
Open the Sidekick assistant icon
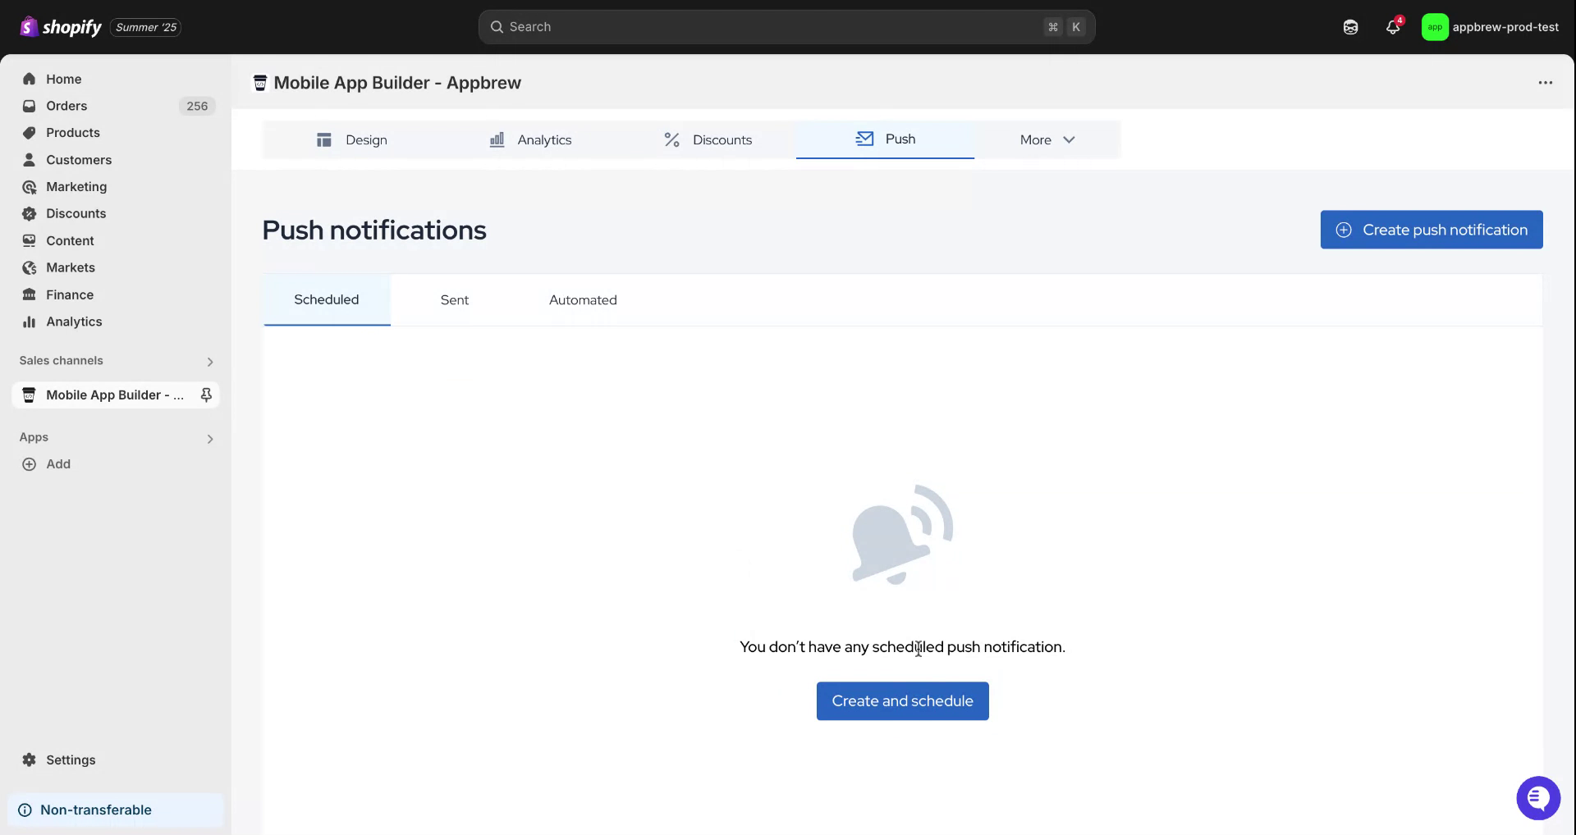click(x=1350, y=27)
